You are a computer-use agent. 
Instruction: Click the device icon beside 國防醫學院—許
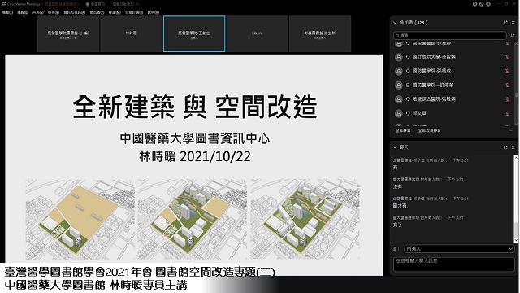click(x=408, y=85)
